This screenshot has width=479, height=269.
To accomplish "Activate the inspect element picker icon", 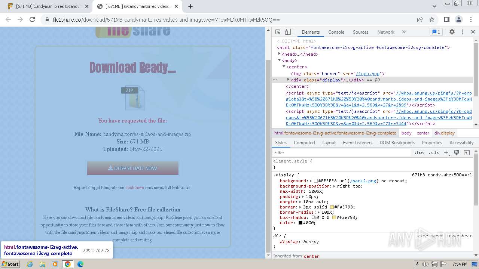I will (x=278, y=32).
